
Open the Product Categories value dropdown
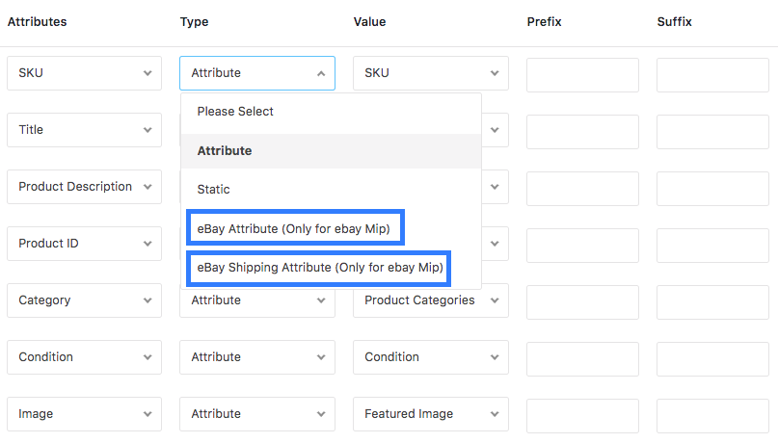[x=431, y=300]
